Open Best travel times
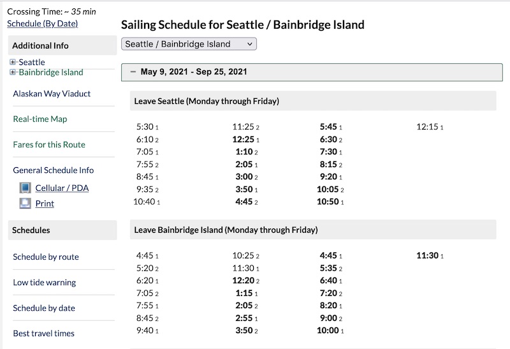Viewport: 510px width, 349px height. pyautogui.click(x=43, y=333)
